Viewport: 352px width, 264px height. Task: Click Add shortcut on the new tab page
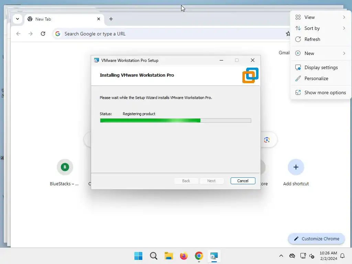(296, 173)
